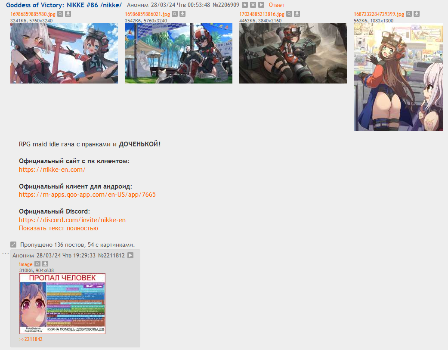
Task: Search image icon for 1687232284729399.jpg
Action: [409, 14]
